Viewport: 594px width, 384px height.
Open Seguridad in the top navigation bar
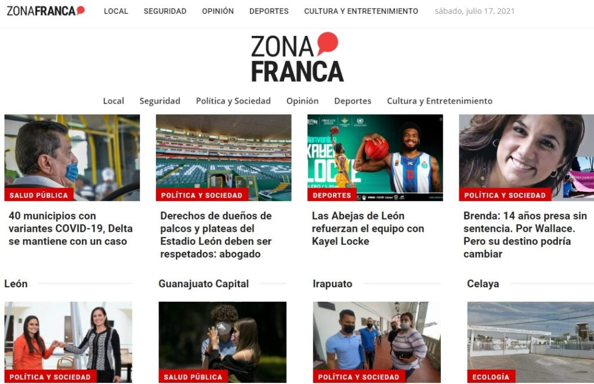tap(165, 12)
